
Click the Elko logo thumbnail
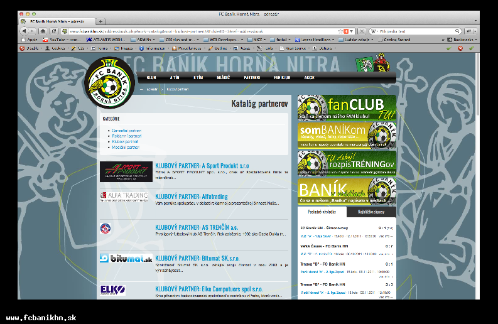pyautogui.click(x=113, y=289)
